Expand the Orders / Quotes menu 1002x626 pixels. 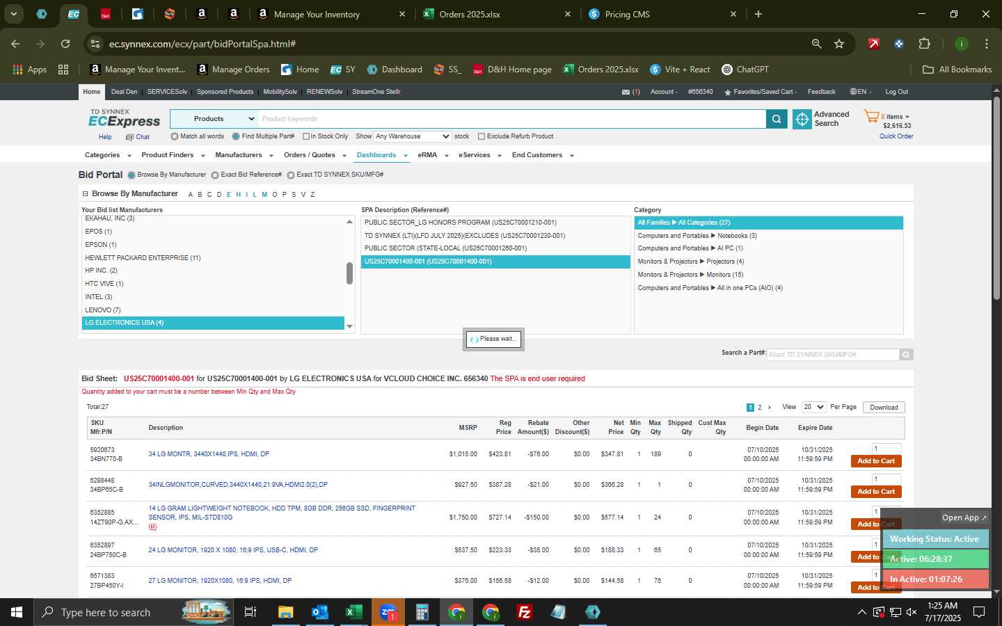click(x=315, y=155)
